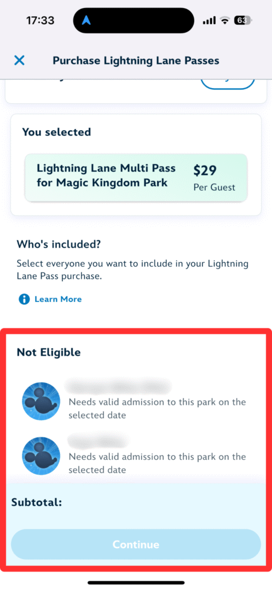272x590 pixels.
Task: Tap the location arrow in the Dynamic Island
Action: click(86, 20)
